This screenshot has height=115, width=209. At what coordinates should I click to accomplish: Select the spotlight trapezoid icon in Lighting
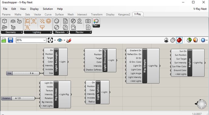[42, 28]
